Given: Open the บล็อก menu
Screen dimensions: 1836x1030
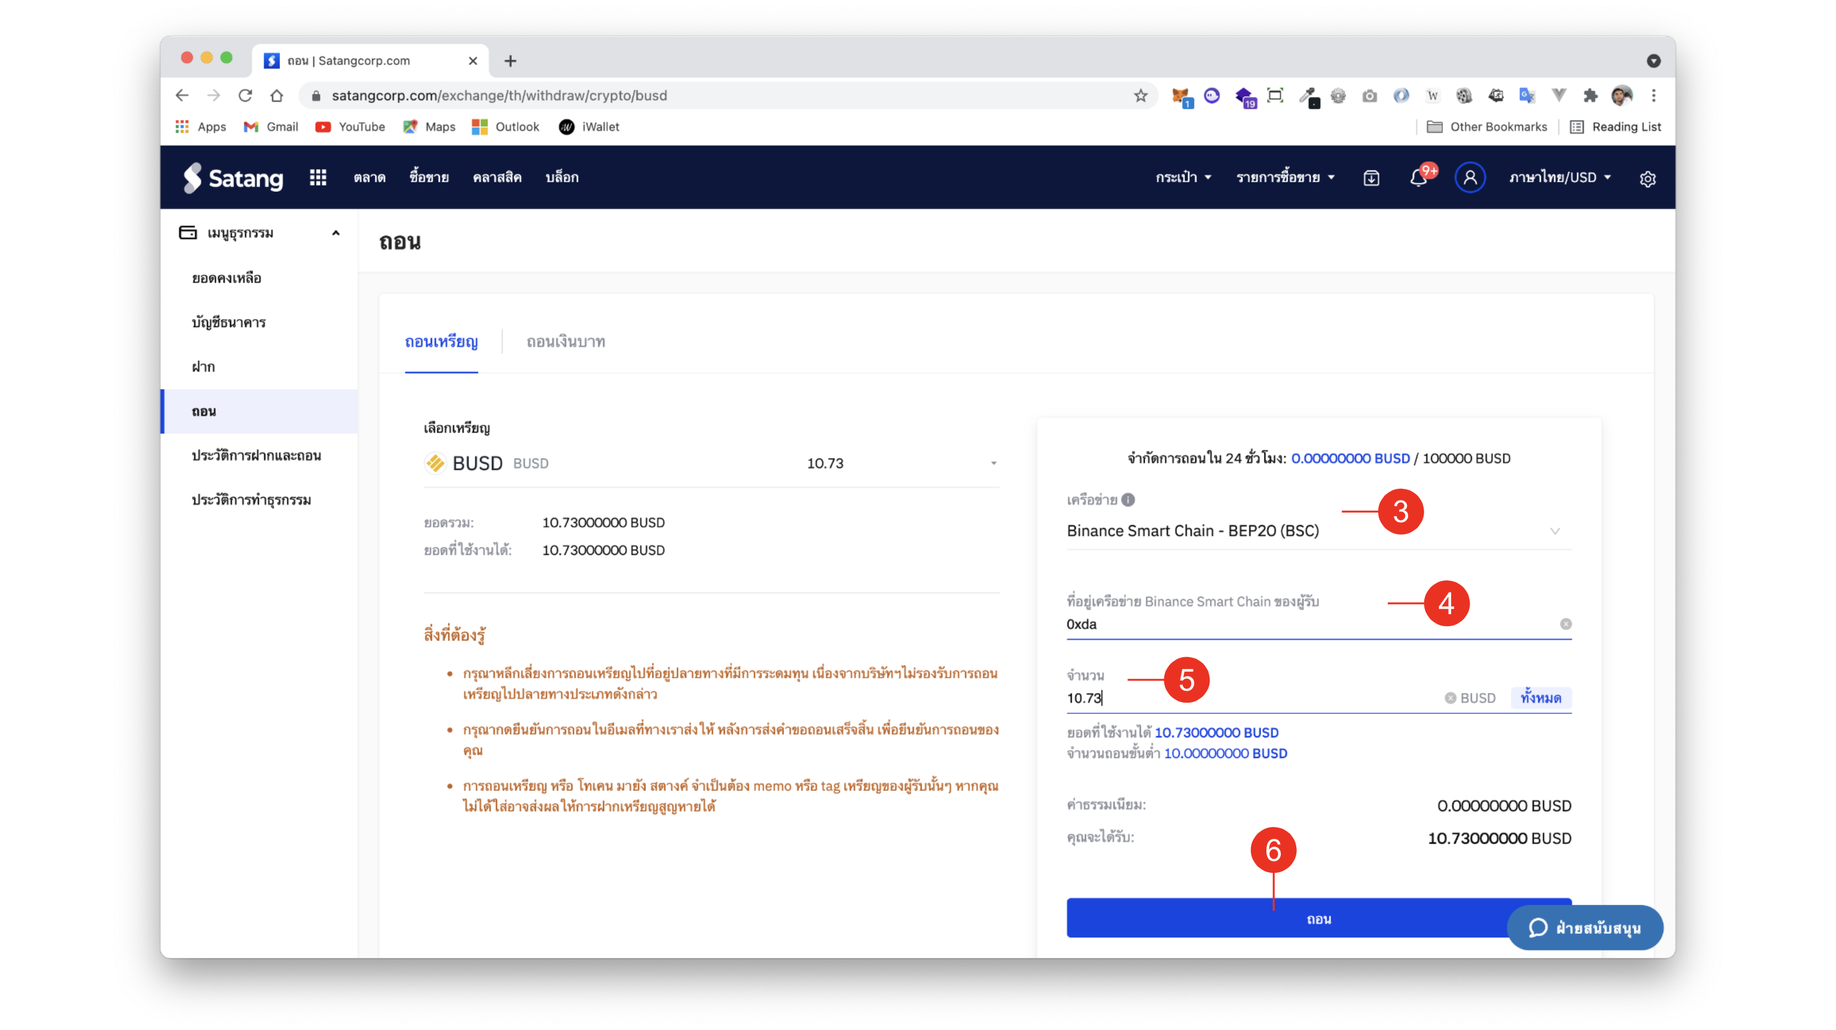Looking at the screenshot, I should pos(562,177).
